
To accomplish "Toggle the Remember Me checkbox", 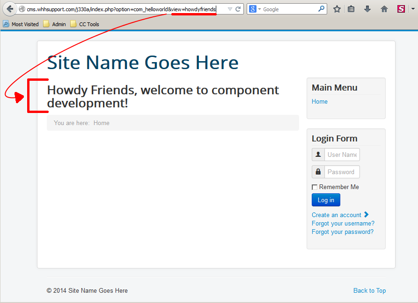I will click(315, 187).
